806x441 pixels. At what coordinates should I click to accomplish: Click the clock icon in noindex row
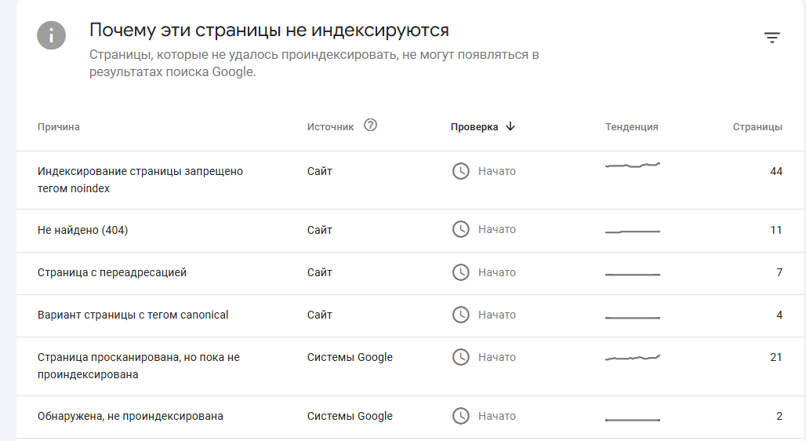pos(461,171)
